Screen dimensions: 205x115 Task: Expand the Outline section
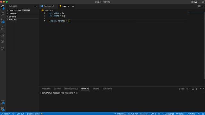click(x=22, y=17)
